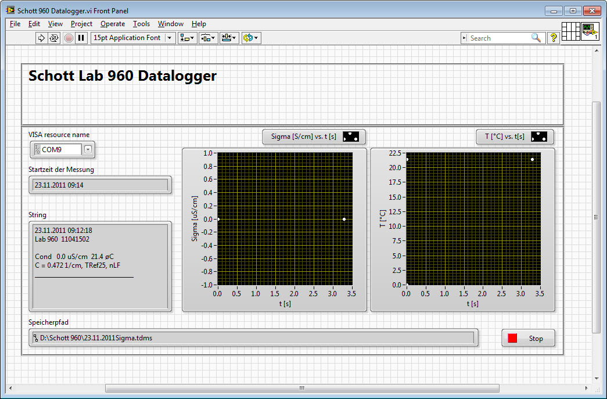Screen dimensions: 607x399
Task: Click the Stop button
Action: pyautogui.click(x=528, y=339)
